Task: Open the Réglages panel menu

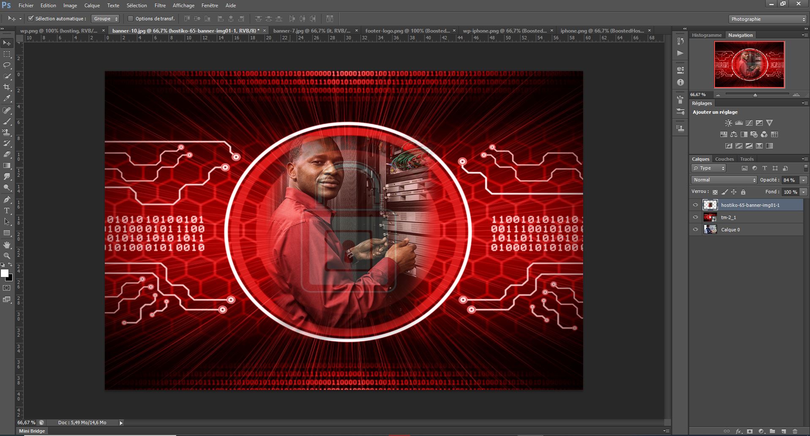Action: tap(805, 103)
